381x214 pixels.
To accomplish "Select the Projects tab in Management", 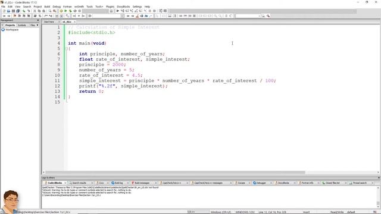I will click(x=10, y=25).
